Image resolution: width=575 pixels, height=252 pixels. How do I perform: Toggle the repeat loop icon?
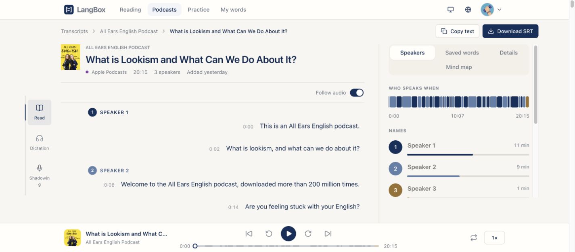tap(474, 238)
